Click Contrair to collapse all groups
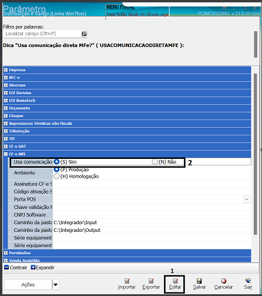The image size is (262, 296). tap(16, 268)
